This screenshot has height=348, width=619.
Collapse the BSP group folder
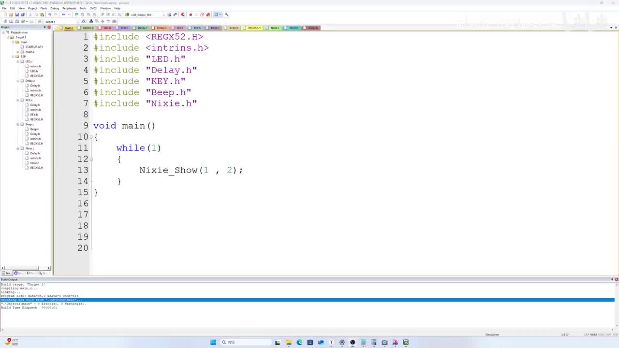click(x=13, y=57)
